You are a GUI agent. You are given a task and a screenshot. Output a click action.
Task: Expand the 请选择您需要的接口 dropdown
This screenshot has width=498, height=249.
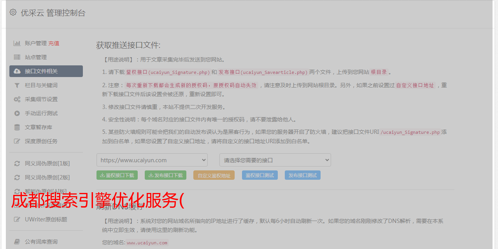(x=275, y=160)
